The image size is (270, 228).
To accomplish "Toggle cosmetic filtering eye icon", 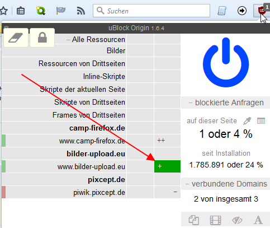I will pyautogui.click(x=237, y=220).
